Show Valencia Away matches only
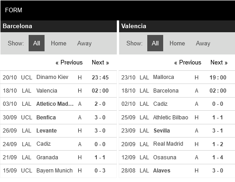The height and width of the screenshot is (182, 235). click(x=203, y=43)
